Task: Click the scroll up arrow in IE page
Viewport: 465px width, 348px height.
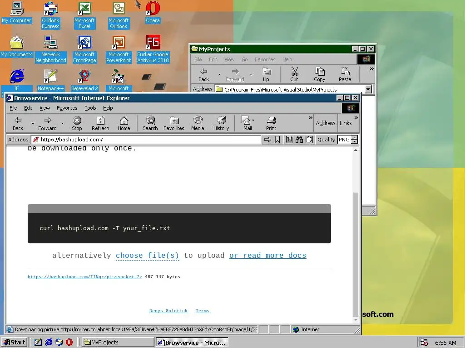Action: point(356,150)
